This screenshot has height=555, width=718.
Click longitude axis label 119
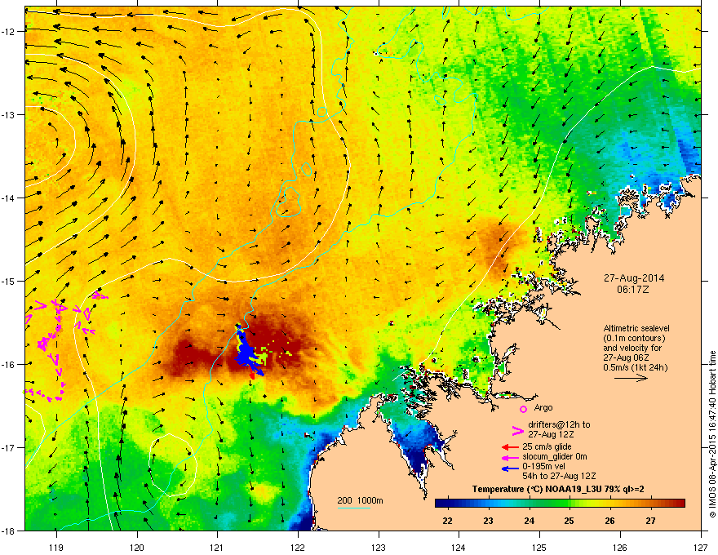56,547
